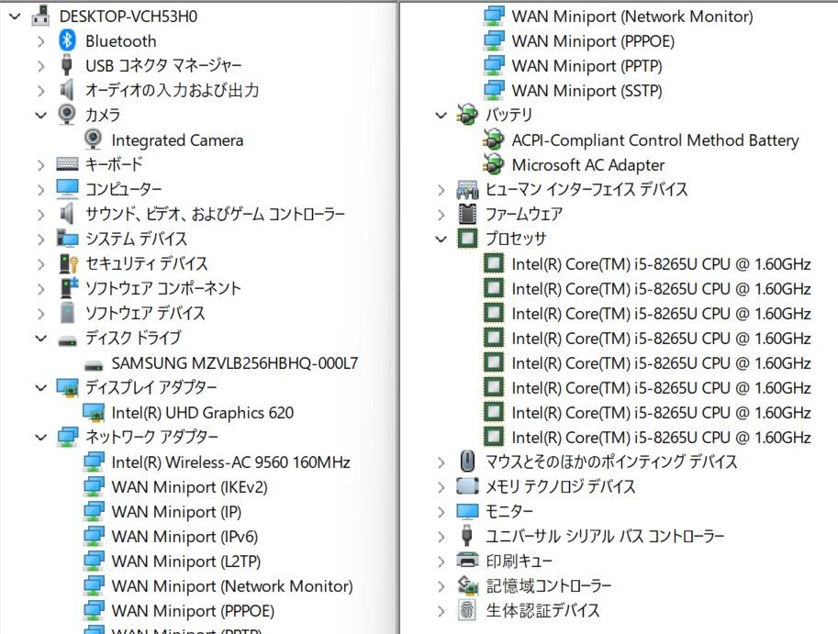Select Intel(R) Wireless-AC 9560 160MHz entry

coord(231,462)
